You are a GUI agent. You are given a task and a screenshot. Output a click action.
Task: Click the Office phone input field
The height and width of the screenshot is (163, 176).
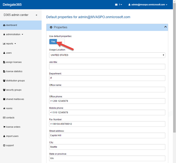107,101
